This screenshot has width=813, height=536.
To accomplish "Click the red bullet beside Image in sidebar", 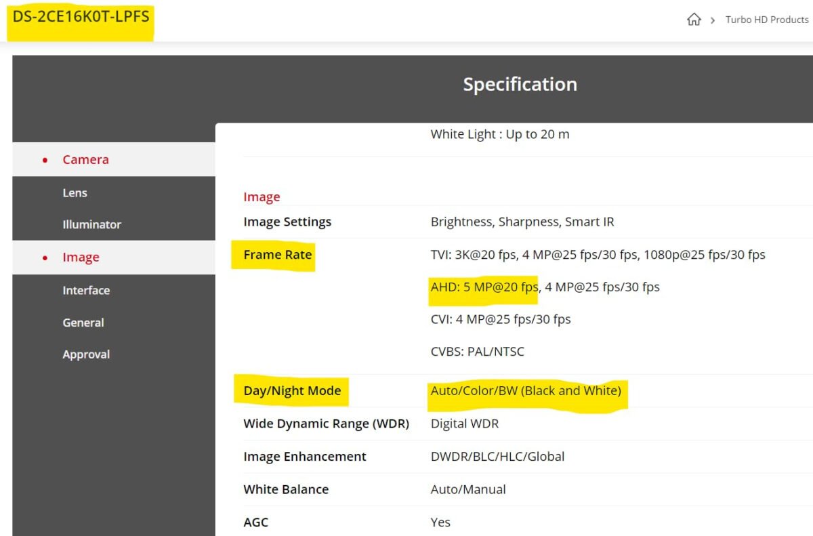I will point(45,257).
